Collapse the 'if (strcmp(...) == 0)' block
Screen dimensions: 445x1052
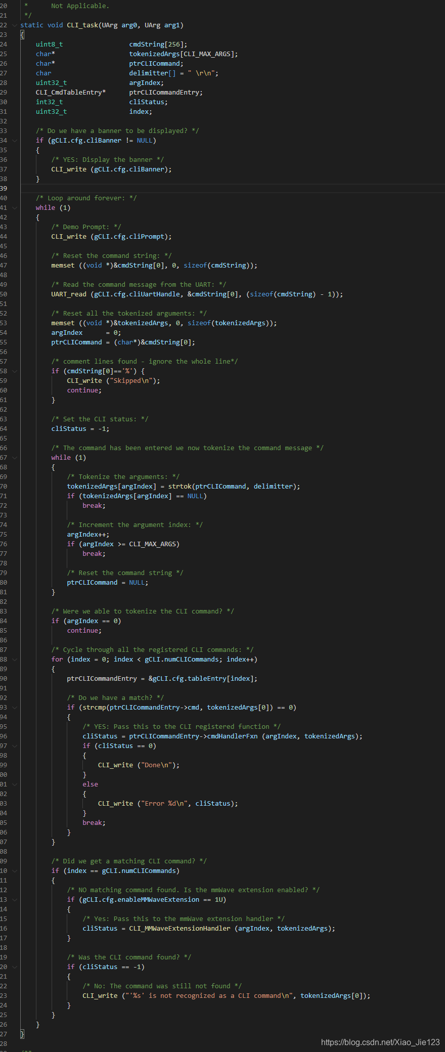pyautogui.click(x=15, y=708)
